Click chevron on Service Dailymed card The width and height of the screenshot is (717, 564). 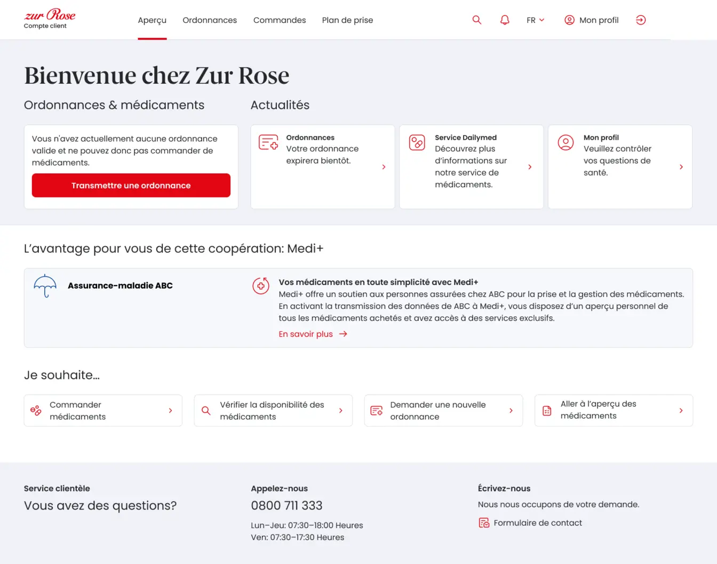530,167
